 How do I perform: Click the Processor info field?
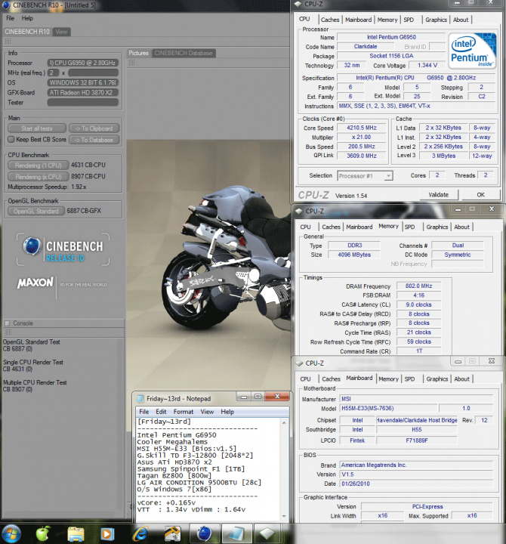point(83,63)
